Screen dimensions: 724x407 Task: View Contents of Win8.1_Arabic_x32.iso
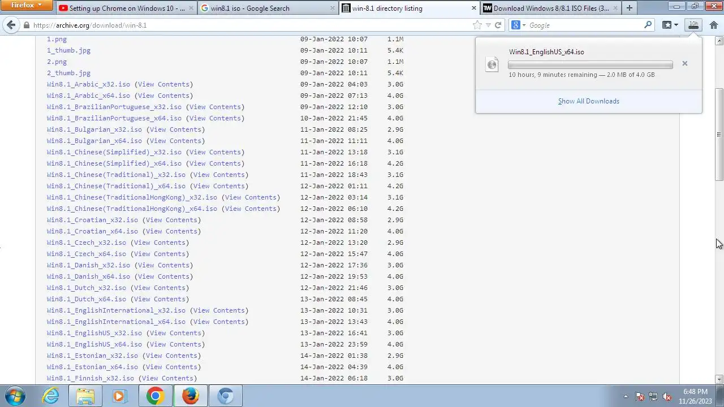(x=163, y=84)
